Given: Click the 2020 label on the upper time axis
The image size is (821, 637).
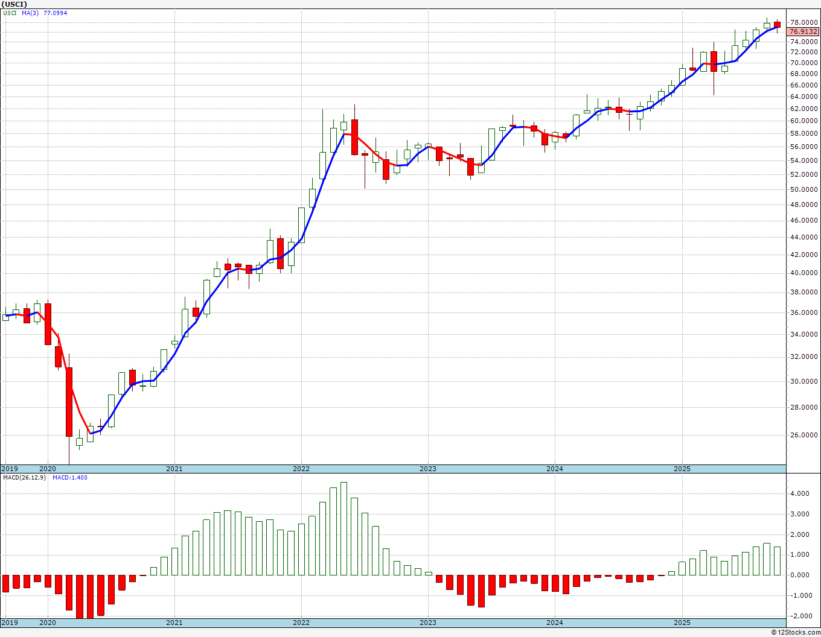Looking at the screenshot, I should click(x=47, y=469).
